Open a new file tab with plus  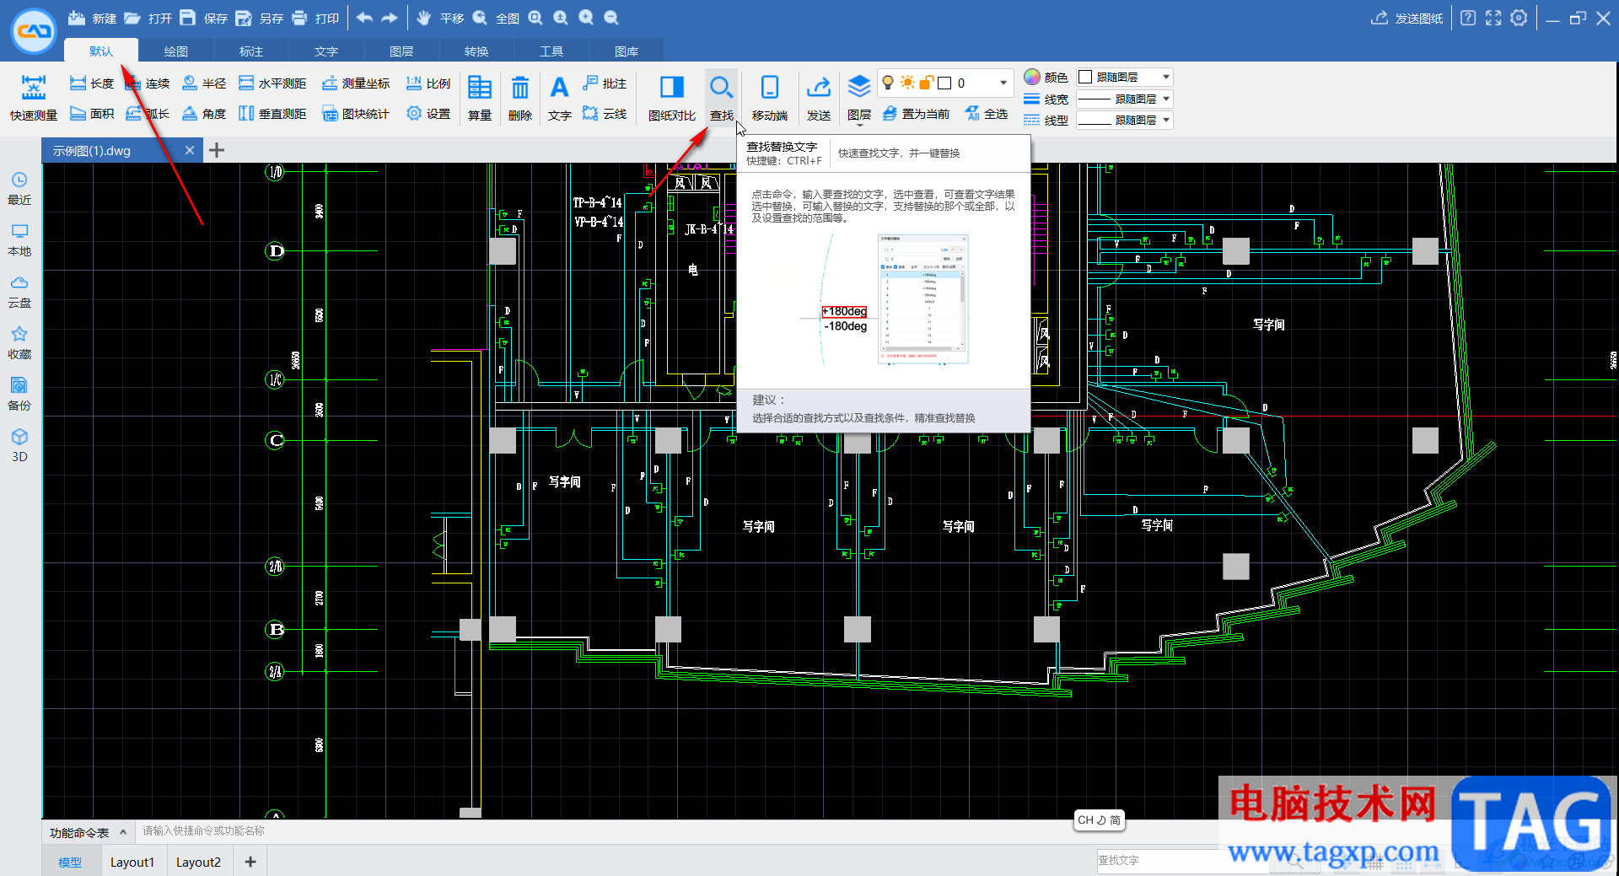coord(217,150)
